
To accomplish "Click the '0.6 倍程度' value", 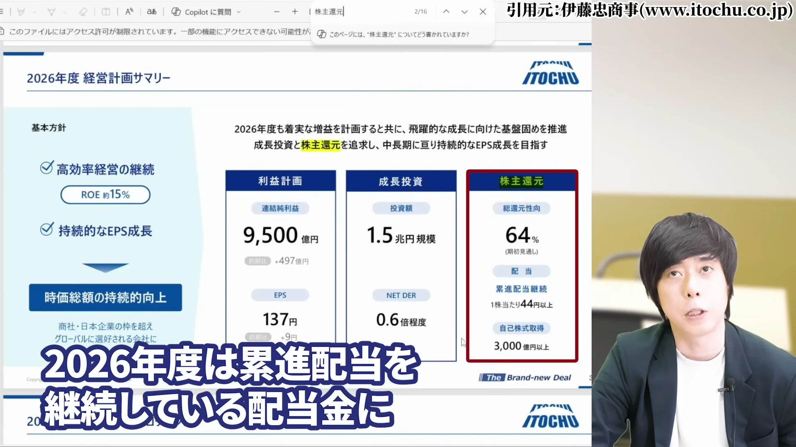I will click(401, 320).
